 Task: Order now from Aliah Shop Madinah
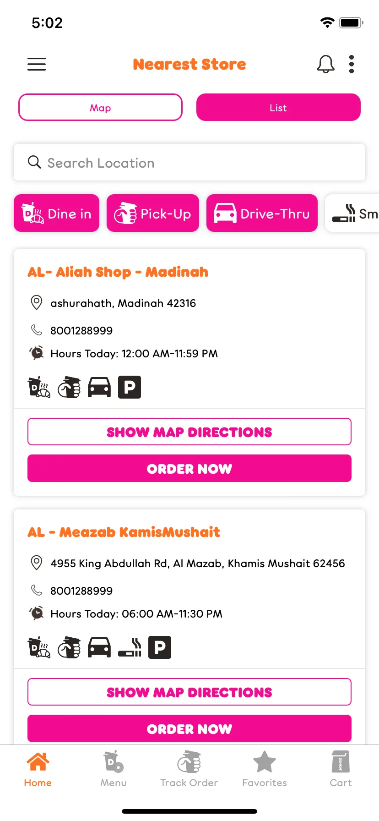[189, 468]
